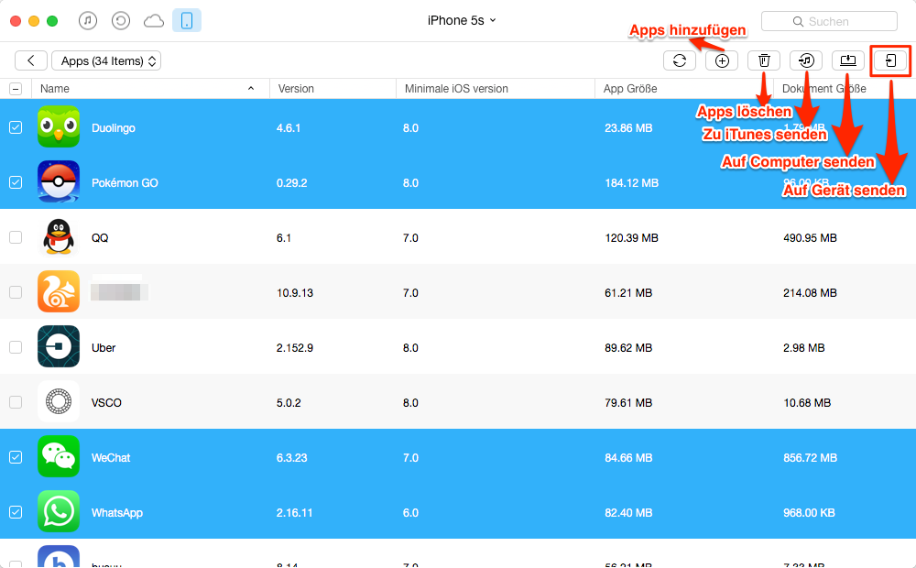Go back with the left chevron button

pos(31,60)
